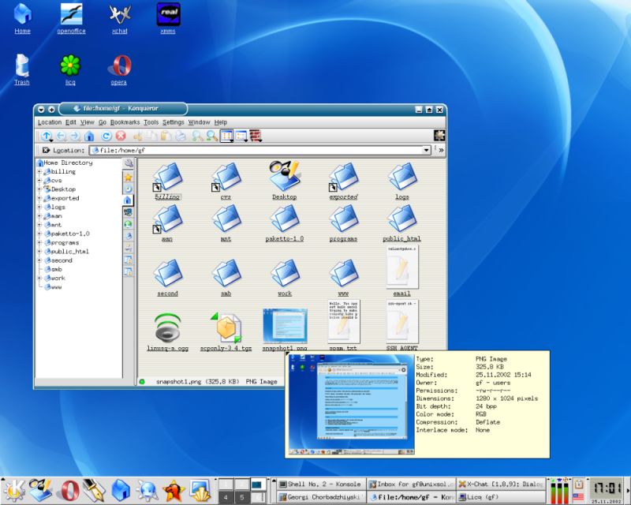
Task: Expand the billing folder in the tree
Action: coord(39,171)
